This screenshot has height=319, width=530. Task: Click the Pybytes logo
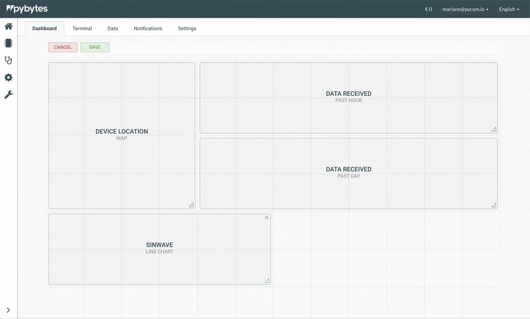point(27,9)
